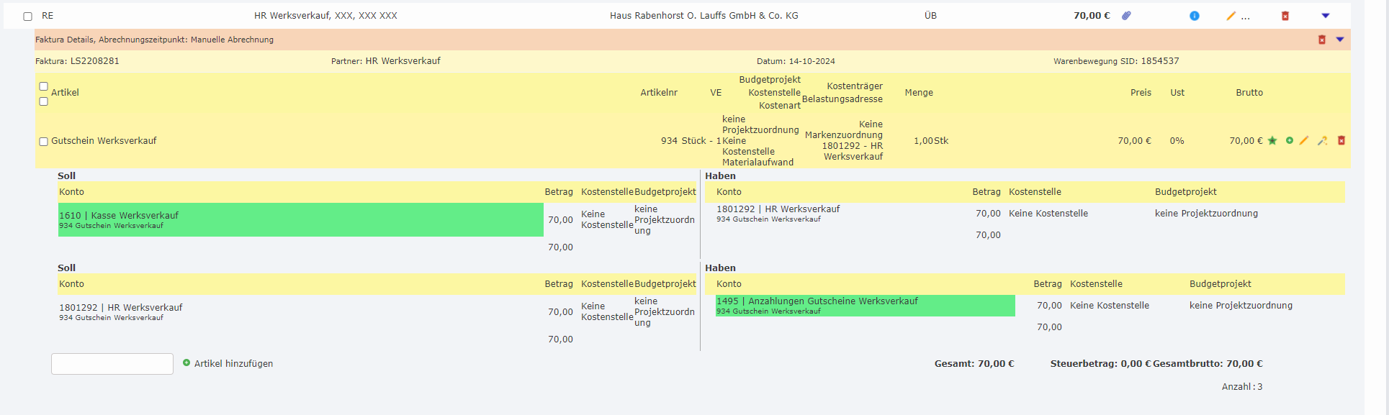The width and height of the screenshot is (1389, 415).
Task: Select green 1610 Kasse Werksverkauf account row
Action: 300,219
